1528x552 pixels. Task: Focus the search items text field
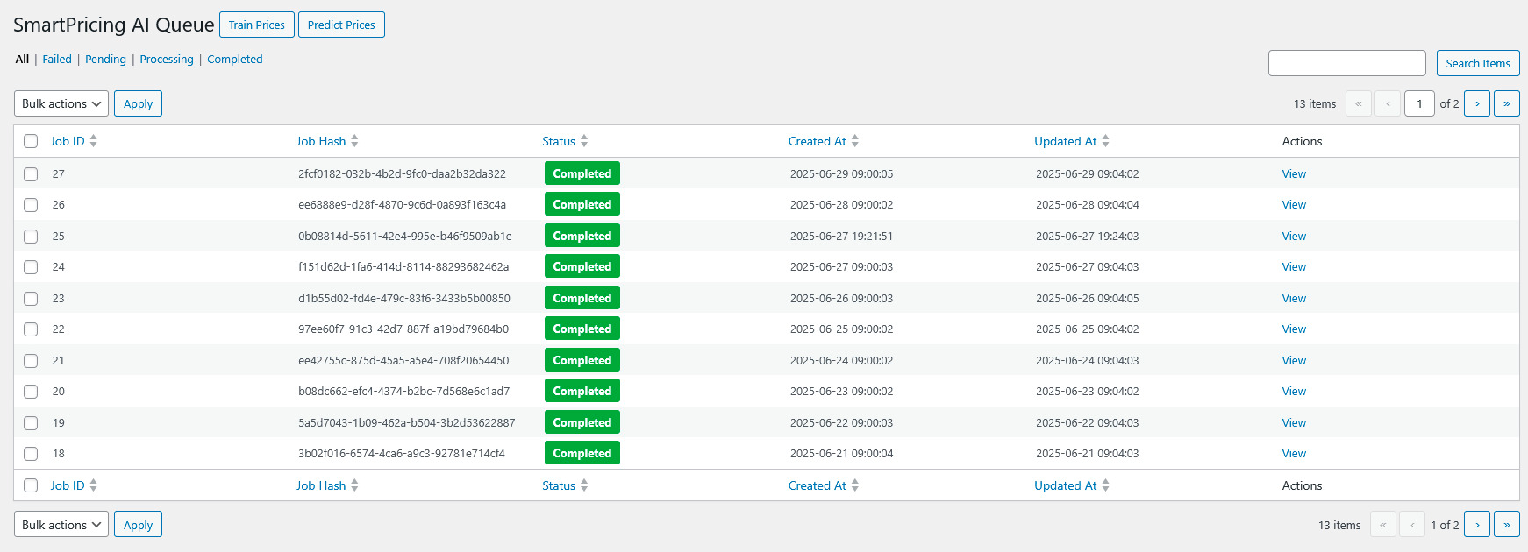pos(1347,63)
